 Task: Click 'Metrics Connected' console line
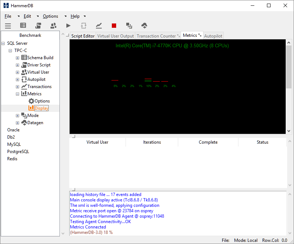(x=88, y=227)
